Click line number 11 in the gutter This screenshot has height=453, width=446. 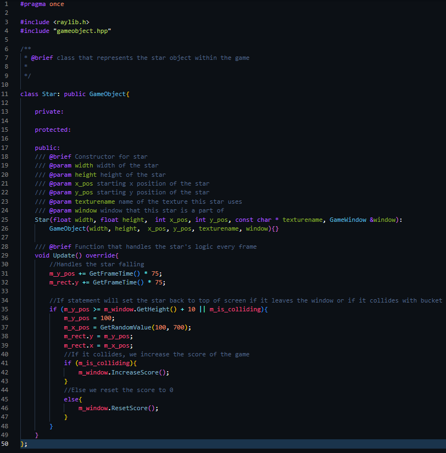[5, 94]
